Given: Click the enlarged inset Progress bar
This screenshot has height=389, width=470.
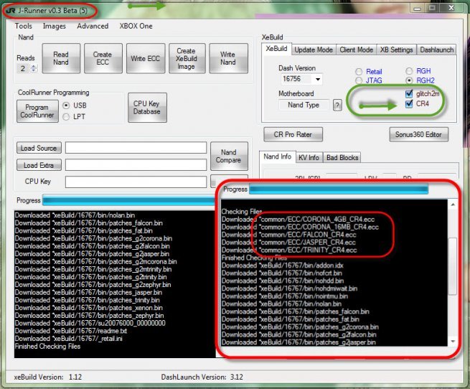Looking at the screenshot, I should click(339, 189).
